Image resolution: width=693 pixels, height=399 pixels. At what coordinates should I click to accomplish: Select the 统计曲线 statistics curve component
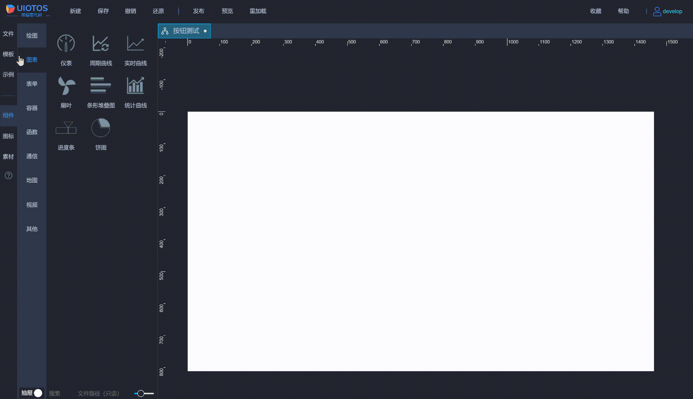pos(135,92)
